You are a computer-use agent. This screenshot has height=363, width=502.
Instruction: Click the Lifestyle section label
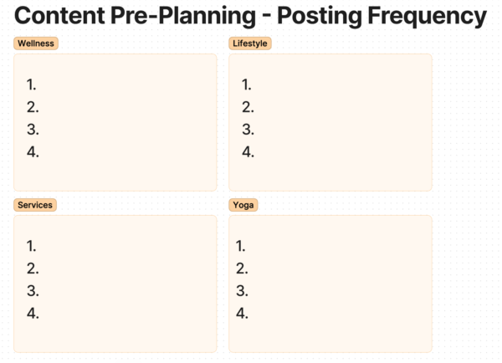pyautogui.click(x=250, y=43)
